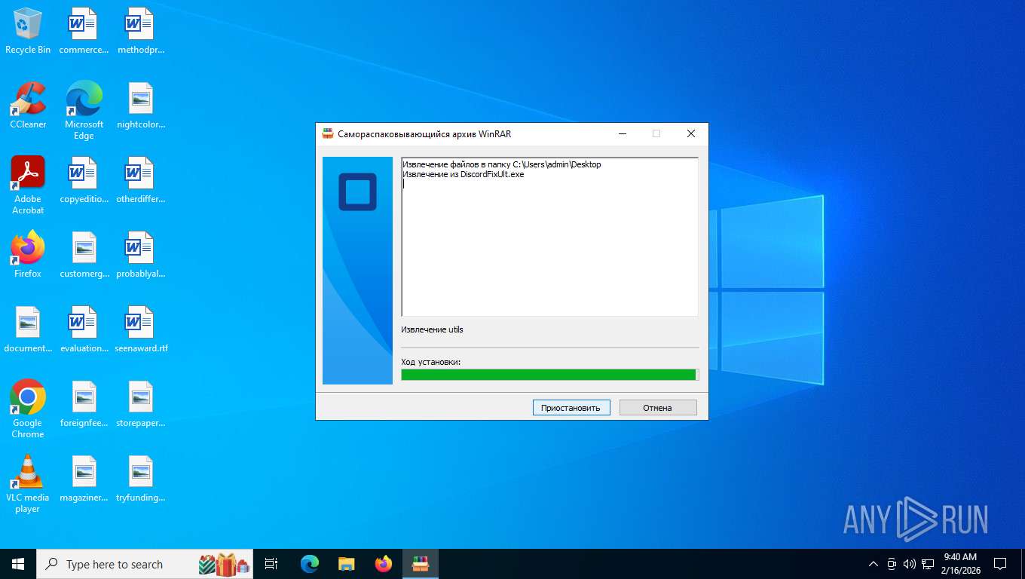
Task: Open the taskbar clock showing 9:40 AM
Action: (960, 564)
